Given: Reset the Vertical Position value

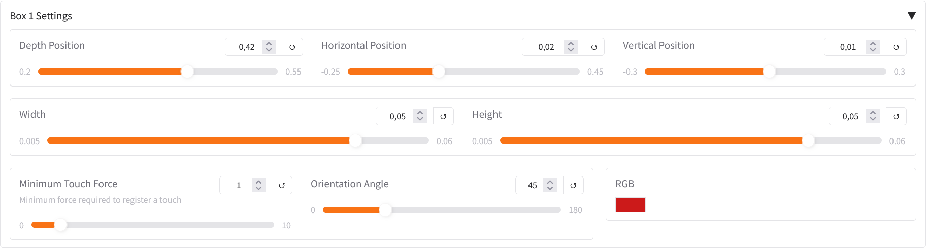Looking at the screenshot, I should 896,47.
